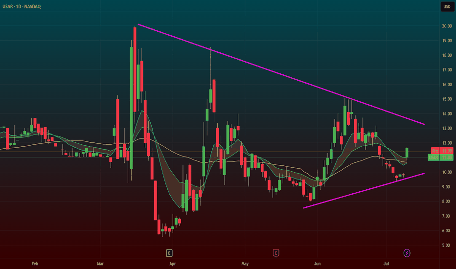Click the Mar label on time axis
Screen dimensions: 456x269
pos(100,264)
